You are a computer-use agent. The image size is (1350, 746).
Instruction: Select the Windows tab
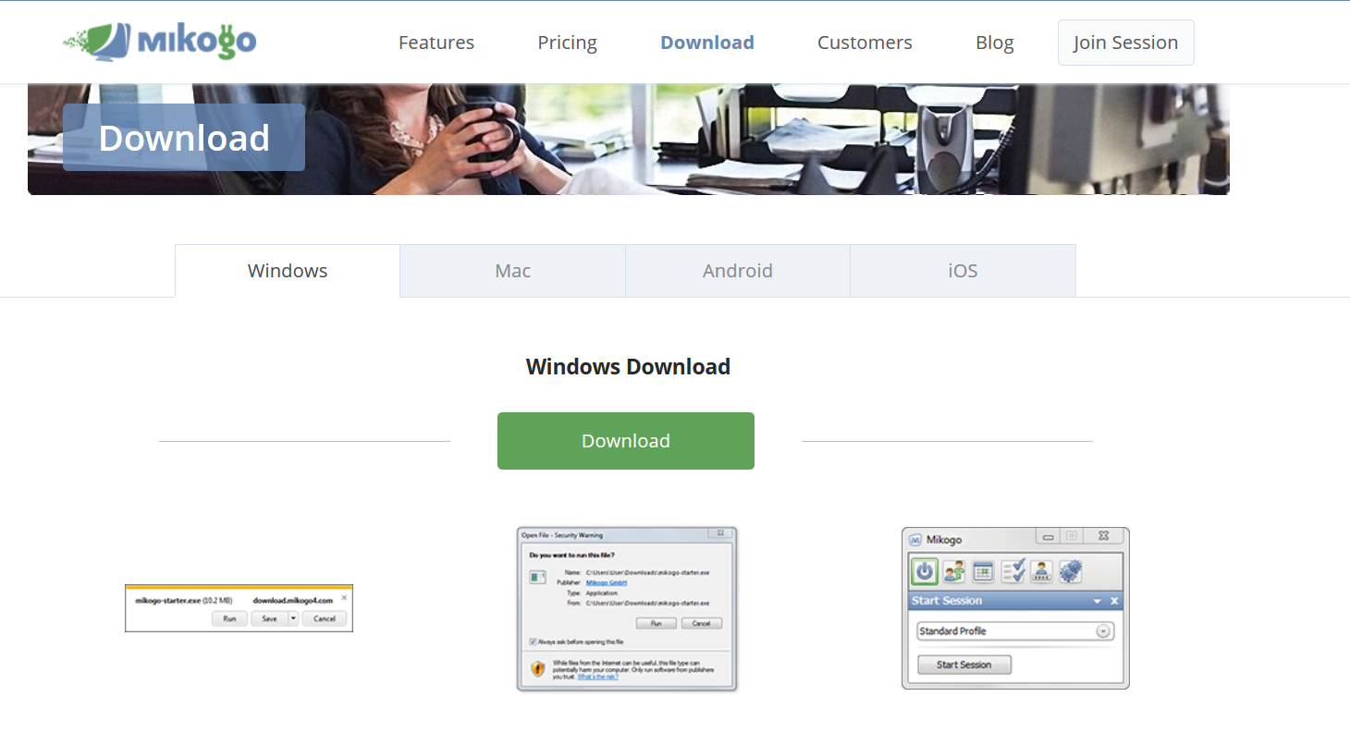tap(288, 271)
